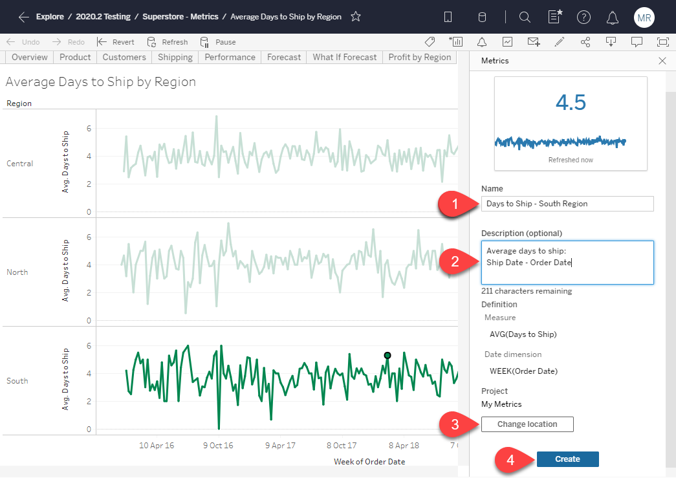Click the Metrics chart icon in toolbar
Screen dimensions: 676x478
coord(508,42)
